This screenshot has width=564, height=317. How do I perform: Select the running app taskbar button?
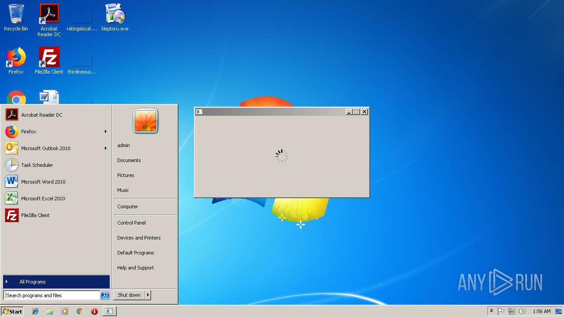[x=109, y=311]
